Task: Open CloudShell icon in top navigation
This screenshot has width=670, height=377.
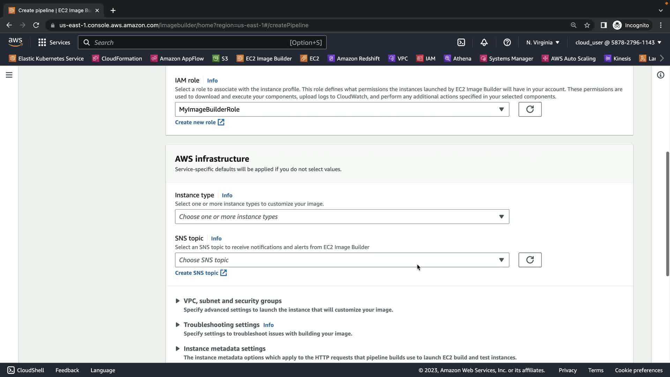Action: click(x=461, y=42)
